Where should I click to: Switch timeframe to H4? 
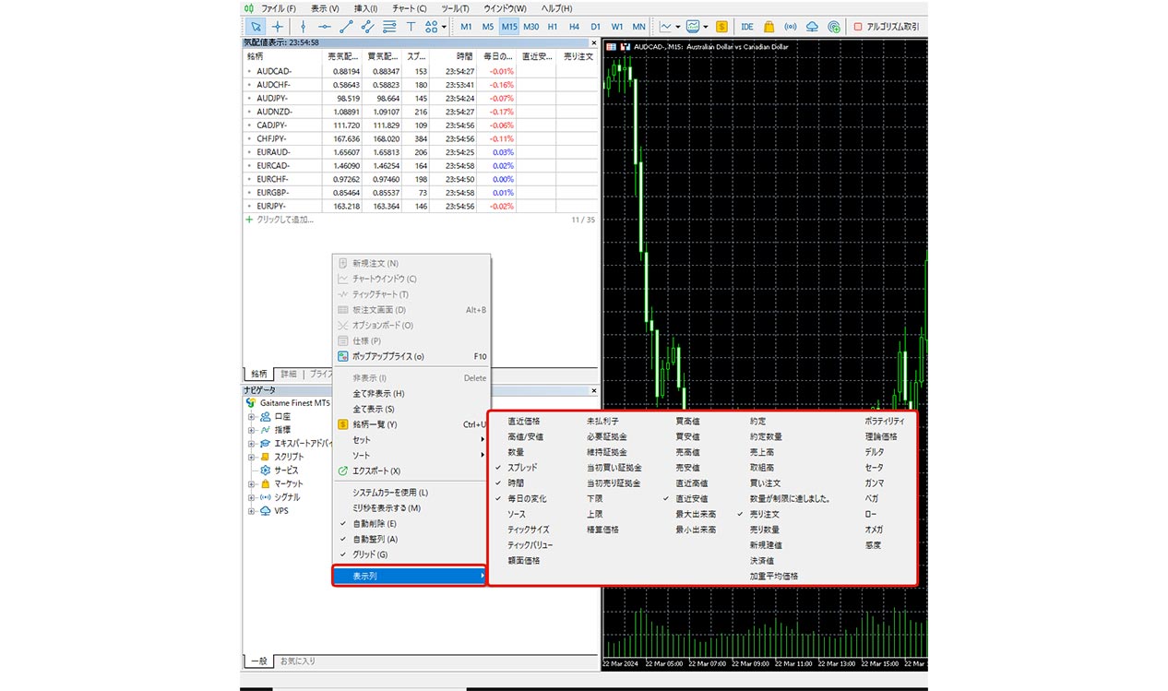click(574, 27)
